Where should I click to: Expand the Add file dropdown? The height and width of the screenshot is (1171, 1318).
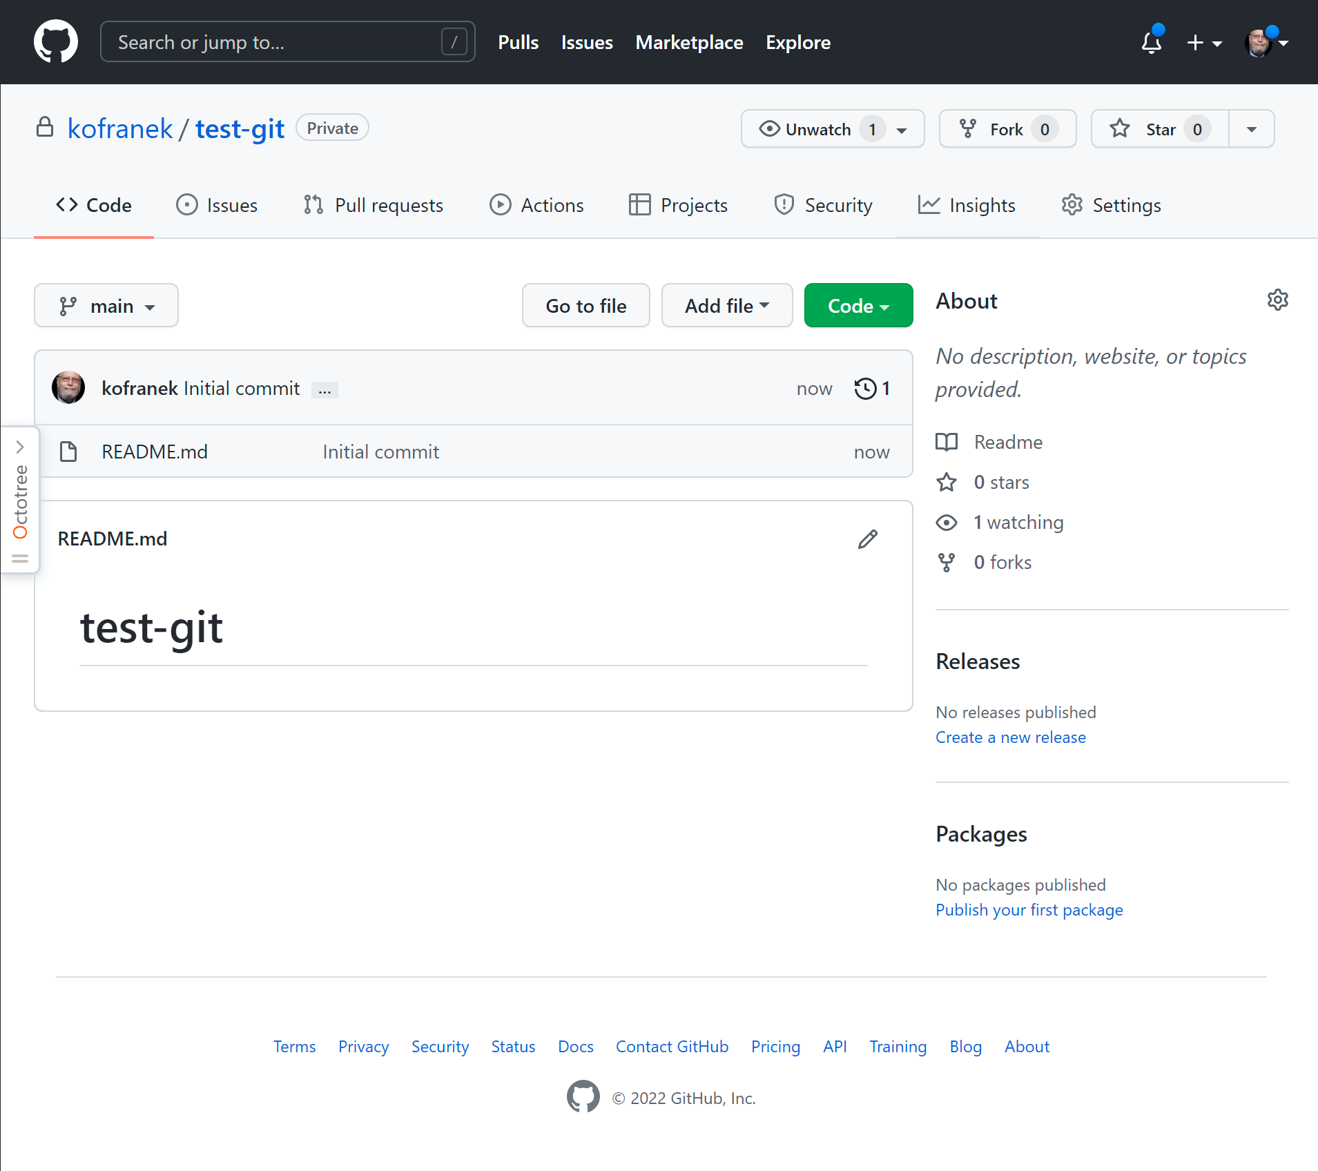(x=726, y=306)
